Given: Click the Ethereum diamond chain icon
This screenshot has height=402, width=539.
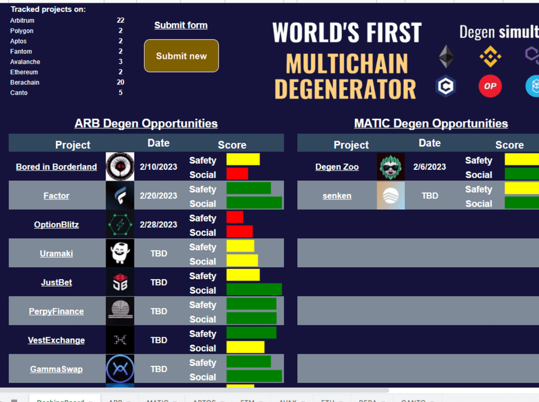Looking at the screenshot, I should (x=446, y=56).
